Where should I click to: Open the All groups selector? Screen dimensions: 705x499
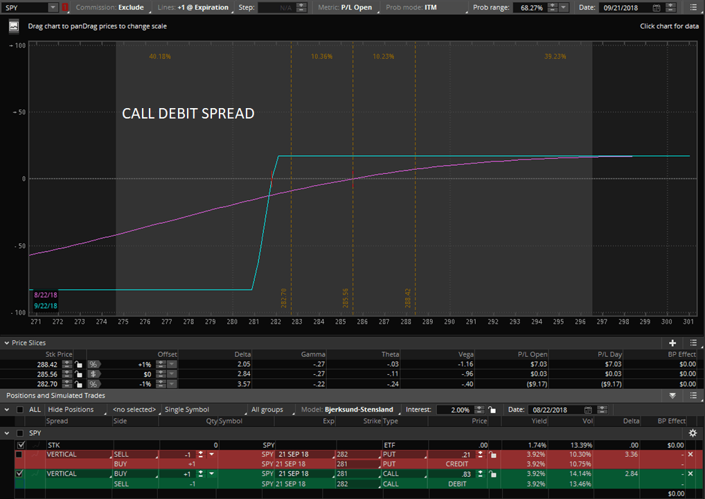tap(267, 410)
